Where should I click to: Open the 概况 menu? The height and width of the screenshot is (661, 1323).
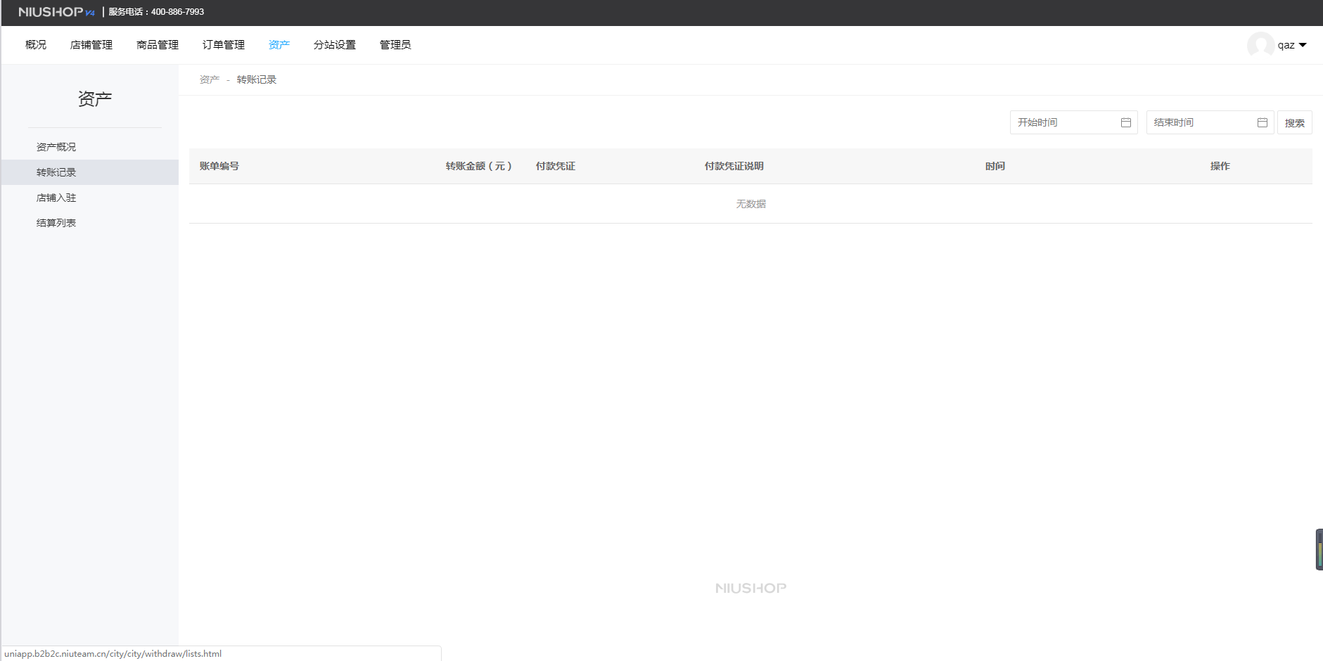36,45
